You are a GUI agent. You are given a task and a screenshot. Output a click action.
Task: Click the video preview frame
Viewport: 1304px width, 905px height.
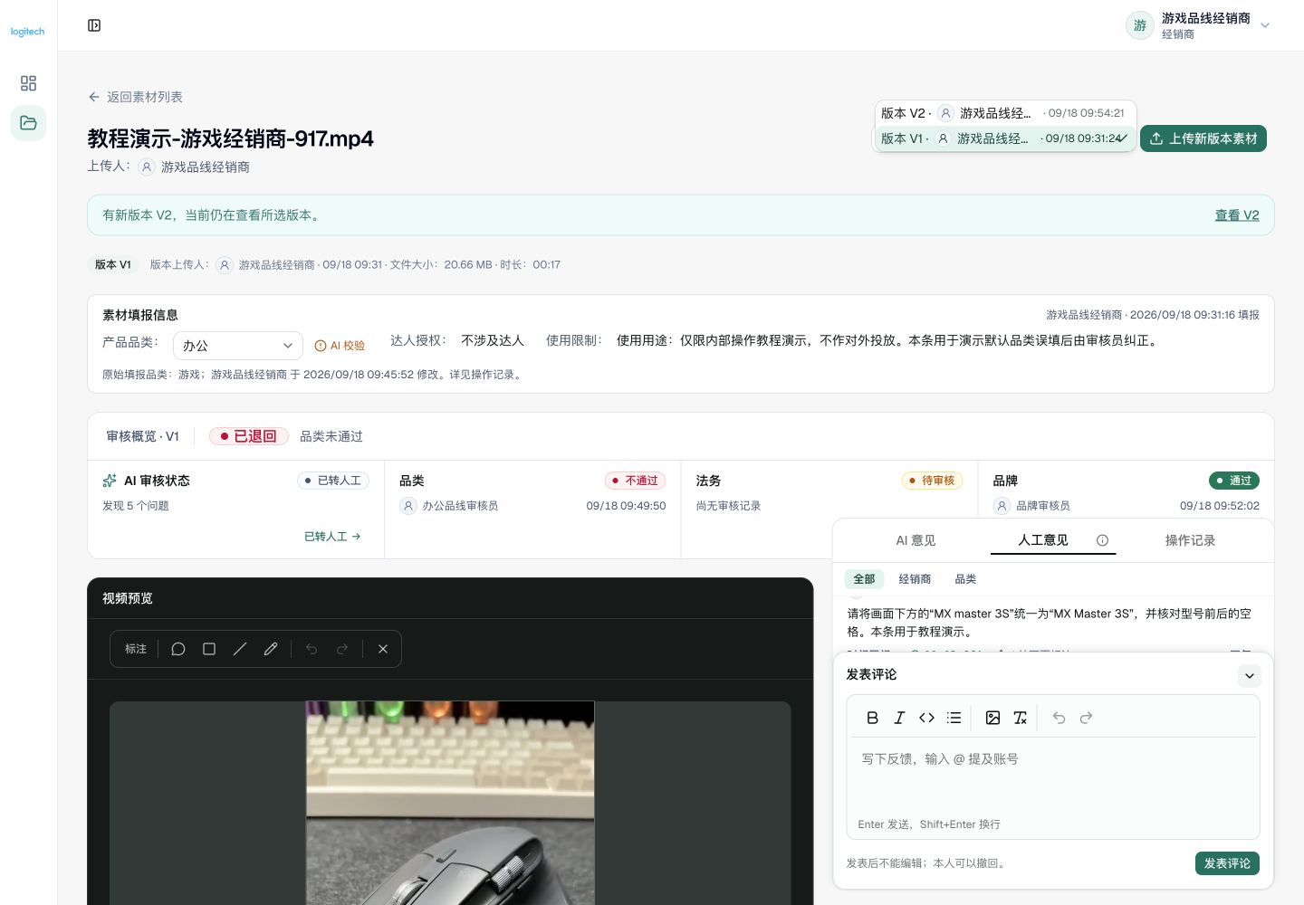pos(450,803)
